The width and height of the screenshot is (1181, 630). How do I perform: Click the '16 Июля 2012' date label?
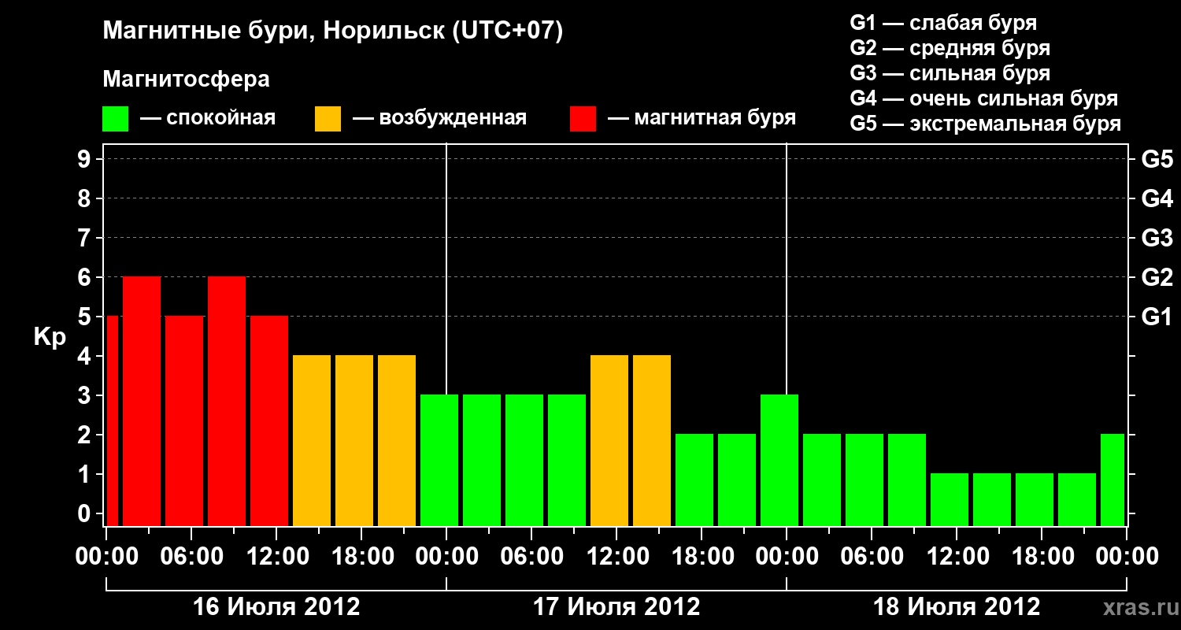tap(276, 607)
